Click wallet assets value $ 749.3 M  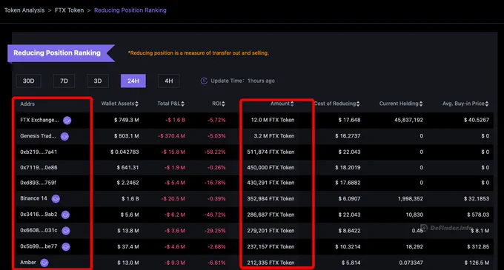[126, 120]
